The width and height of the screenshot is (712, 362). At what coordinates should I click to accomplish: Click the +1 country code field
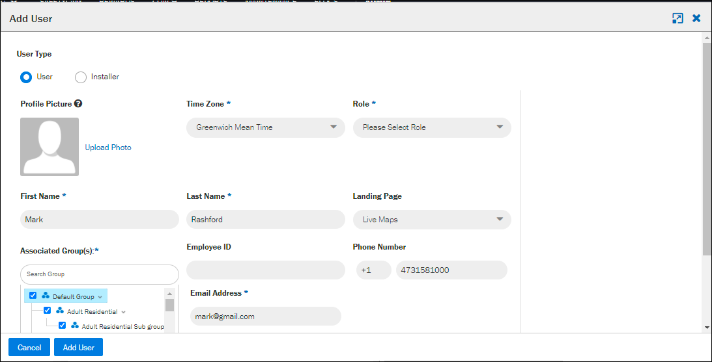(x=374, y=270)
